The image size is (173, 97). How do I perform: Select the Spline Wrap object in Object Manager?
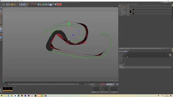click(124, 7)
